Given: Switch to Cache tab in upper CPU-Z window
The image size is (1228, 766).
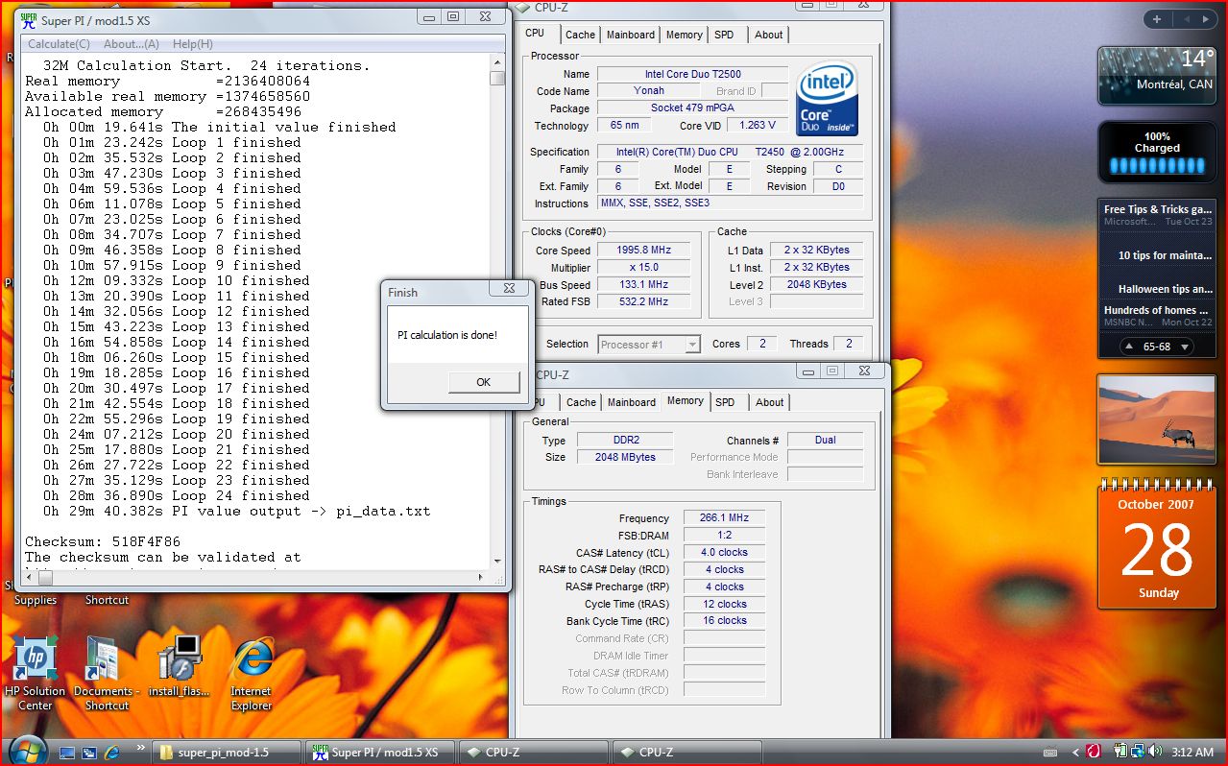Looking at the screenshot, I should pos(580,35).
